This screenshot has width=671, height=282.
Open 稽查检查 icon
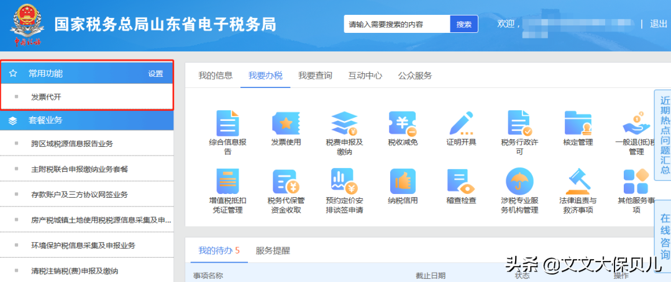click(x=461, y=182)
